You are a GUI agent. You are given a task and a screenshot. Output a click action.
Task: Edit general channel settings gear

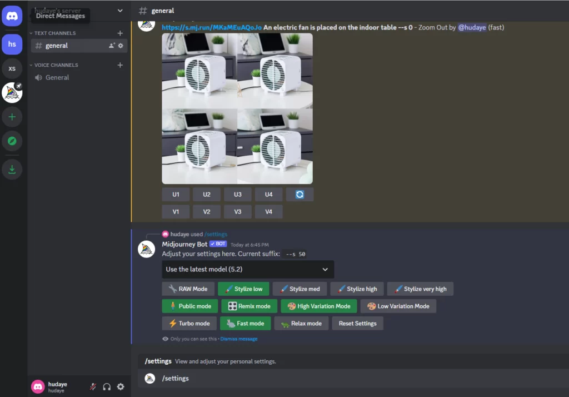pos(121,46)
